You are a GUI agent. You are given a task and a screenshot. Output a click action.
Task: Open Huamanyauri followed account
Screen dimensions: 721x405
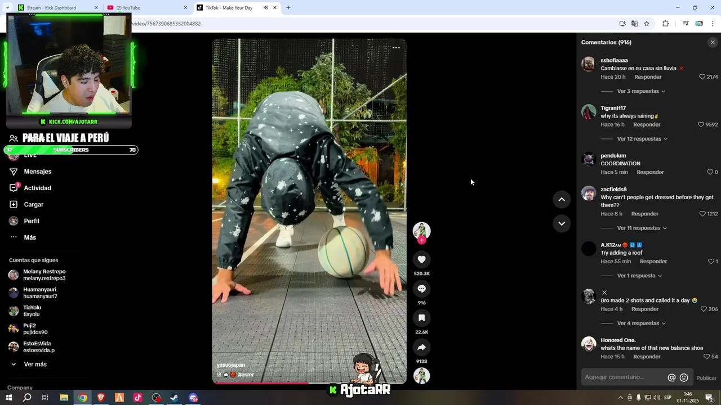33,293
